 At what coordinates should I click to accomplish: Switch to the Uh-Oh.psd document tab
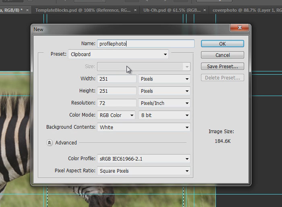click(172, 10)
